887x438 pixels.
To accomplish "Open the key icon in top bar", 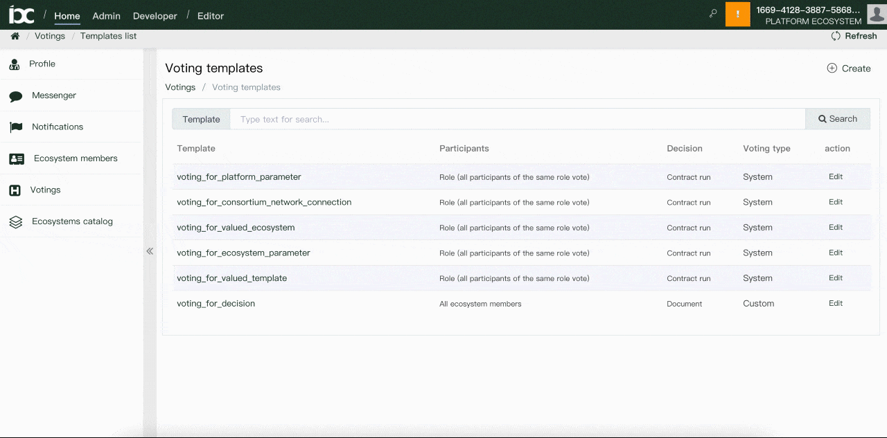I will pyautogui.click(x=712, y=14).
